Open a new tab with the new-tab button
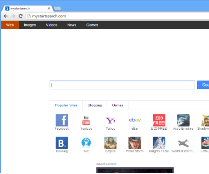 (57, 8)
